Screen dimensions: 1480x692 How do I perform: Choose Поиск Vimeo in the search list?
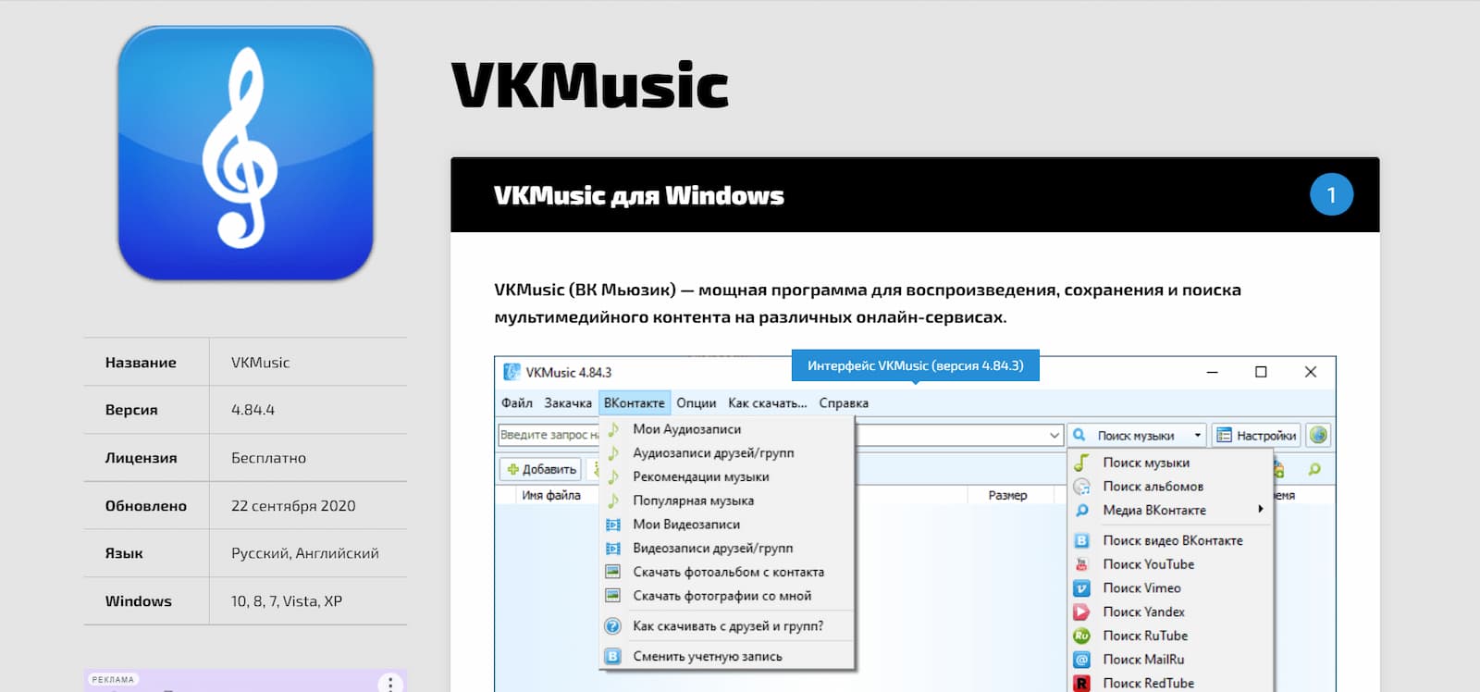pos(1141,588)
